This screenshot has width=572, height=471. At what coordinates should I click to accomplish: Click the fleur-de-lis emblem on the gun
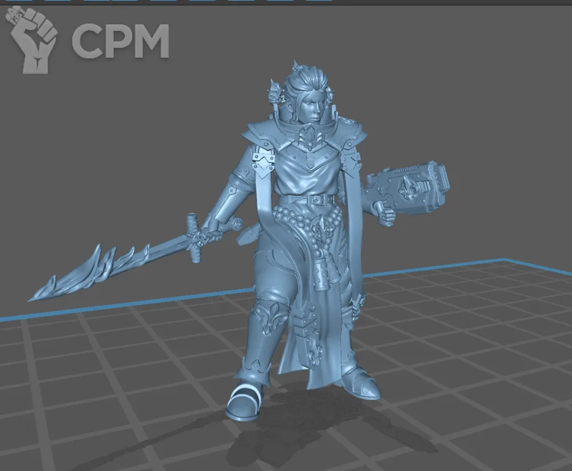[x=410, y=185]
